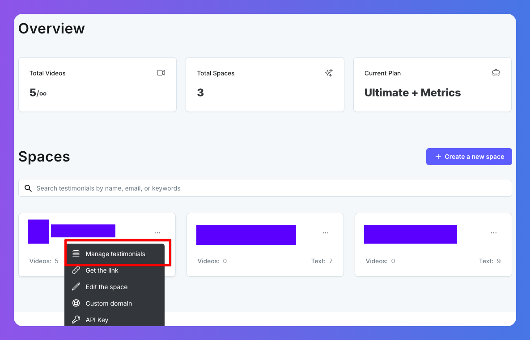The image size is (530, 340).
Task: Expand options menu on the third space card
Action: [x=494, y=233]
